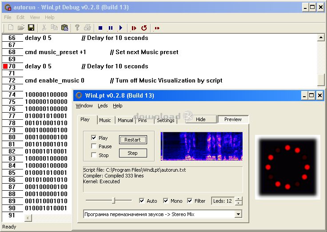Click the Print toolbar icon
This screenshot has height=232, width=327.
[x=88, y=28]
